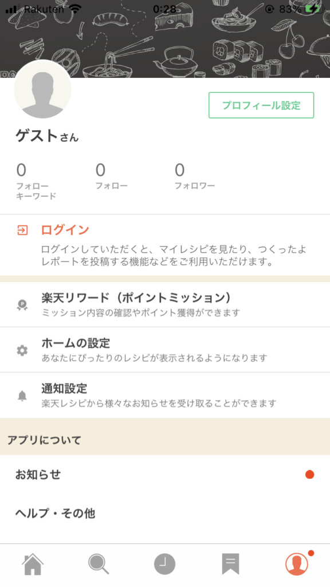Tap the red notification dot on お知らせ
Screen dimensions: 330x587
pos(309,474)
